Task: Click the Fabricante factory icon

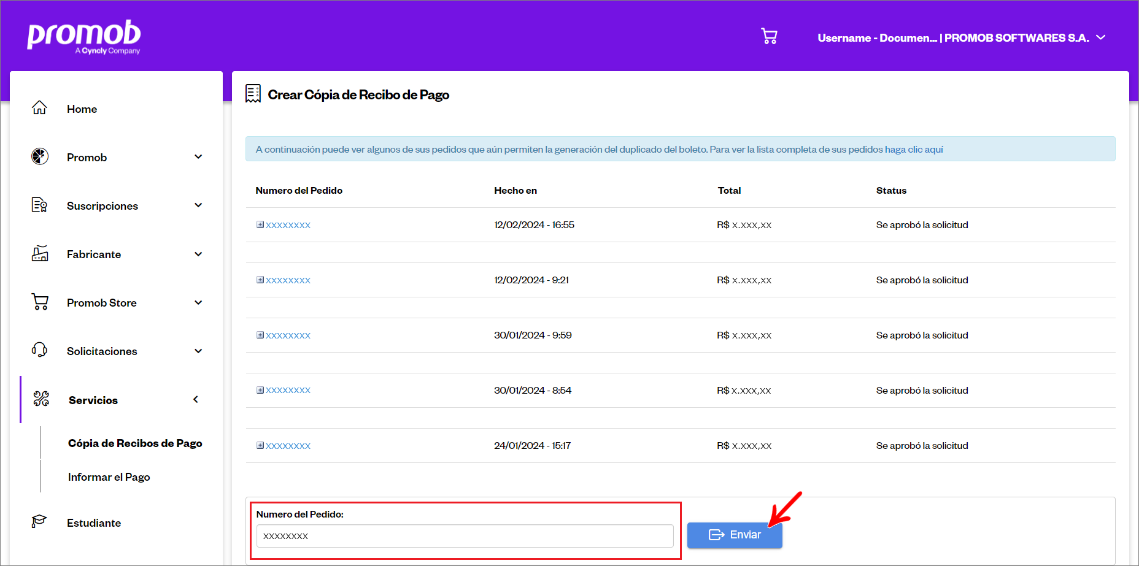Action: (x=40, y=253)
